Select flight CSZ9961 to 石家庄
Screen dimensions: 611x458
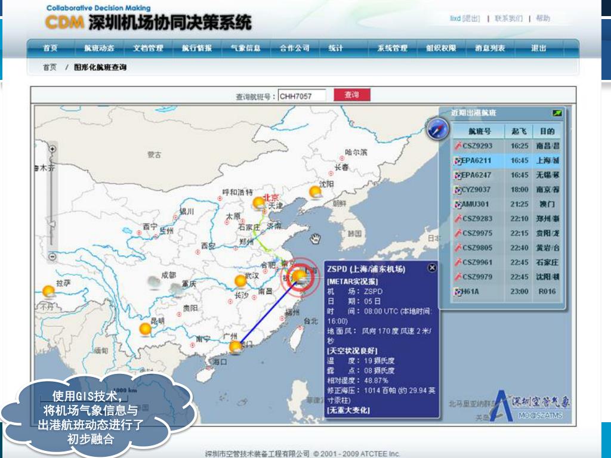[x=507, y=262]
